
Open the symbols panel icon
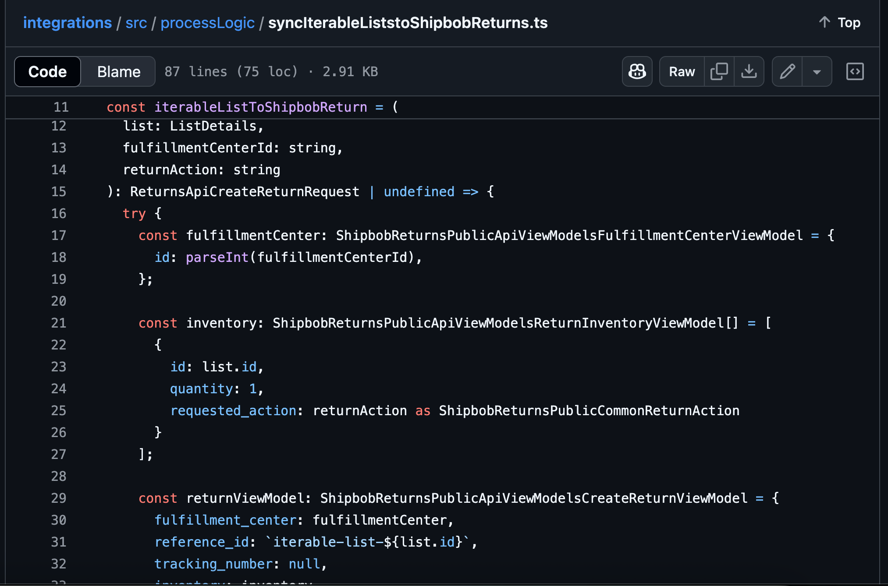tap(855, 71)
